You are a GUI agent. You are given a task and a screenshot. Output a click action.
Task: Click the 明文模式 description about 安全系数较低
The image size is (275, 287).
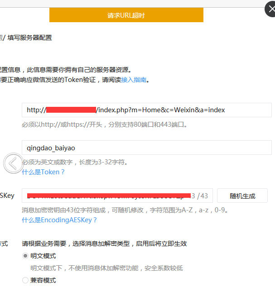106,268
